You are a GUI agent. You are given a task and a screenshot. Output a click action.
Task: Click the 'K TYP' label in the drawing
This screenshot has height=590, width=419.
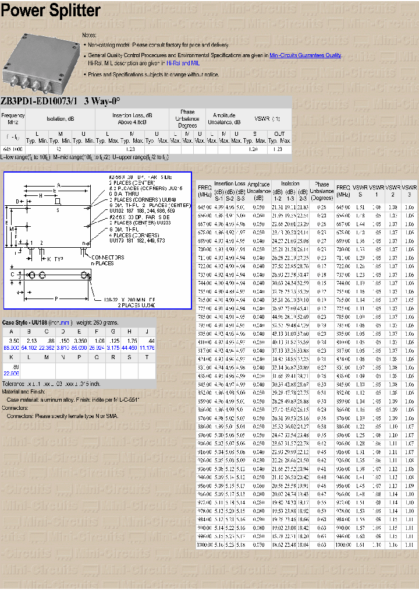click(55, 259)
